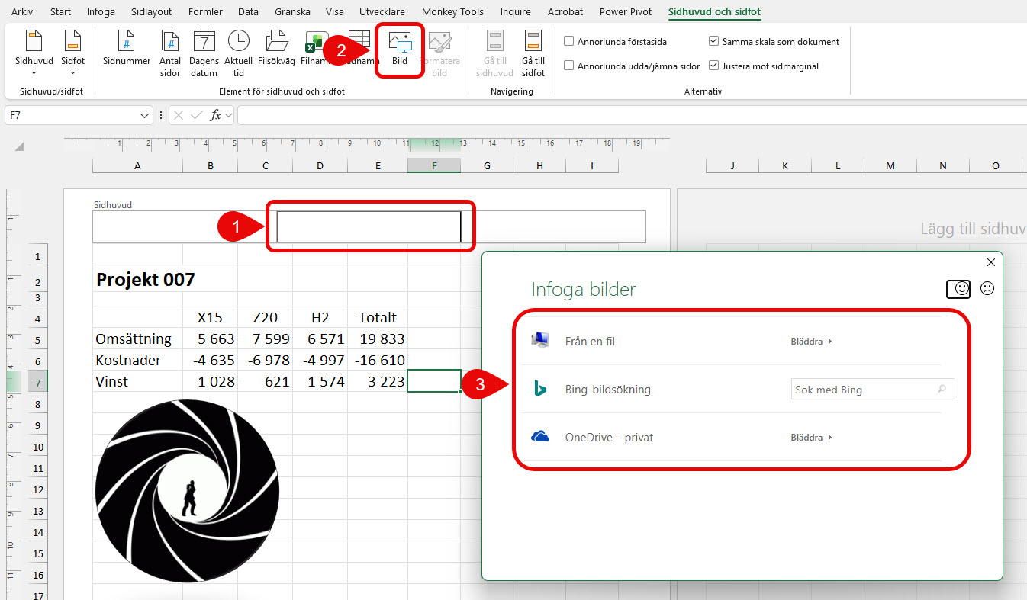Open the Infoga ribbon tab

[x=101, y=12]
